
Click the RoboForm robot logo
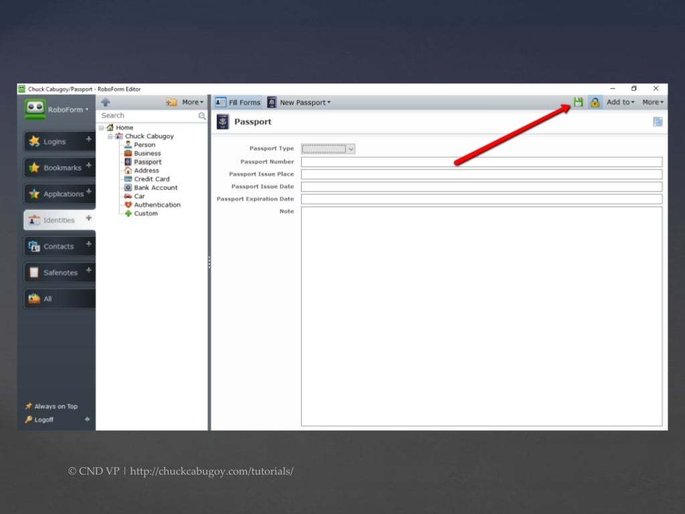pos(35,109)
